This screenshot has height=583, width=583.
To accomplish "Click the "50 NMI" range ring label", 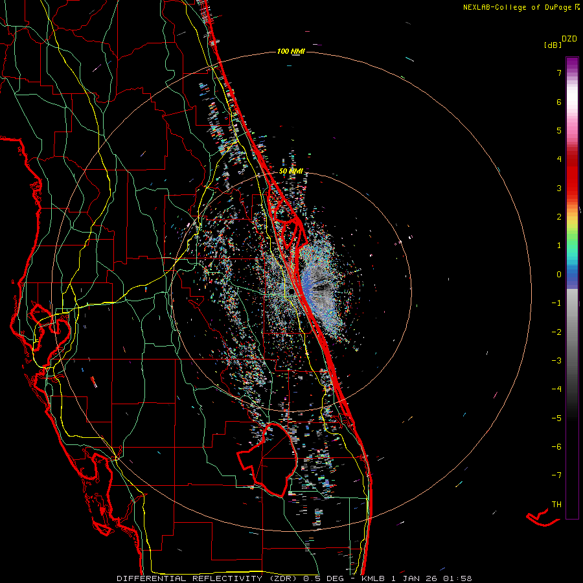I will pos(291,171).
